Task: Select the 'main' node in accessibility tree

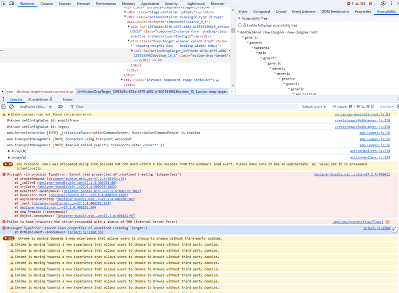Action: click(262, 53)
